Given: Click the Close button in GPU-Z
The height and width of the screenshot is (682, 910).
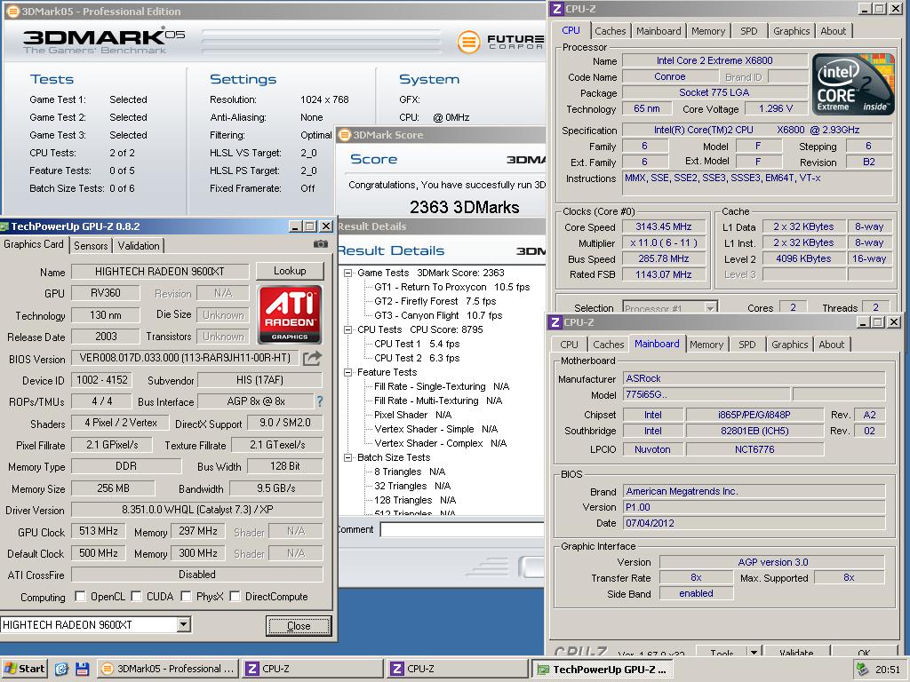Looking at the screenshot, I should pos(299,626).
